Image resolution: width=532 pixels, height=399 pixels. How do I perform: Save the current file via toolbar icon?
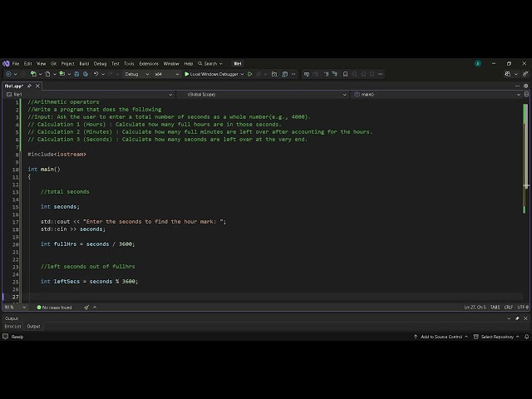pos(76,74)
